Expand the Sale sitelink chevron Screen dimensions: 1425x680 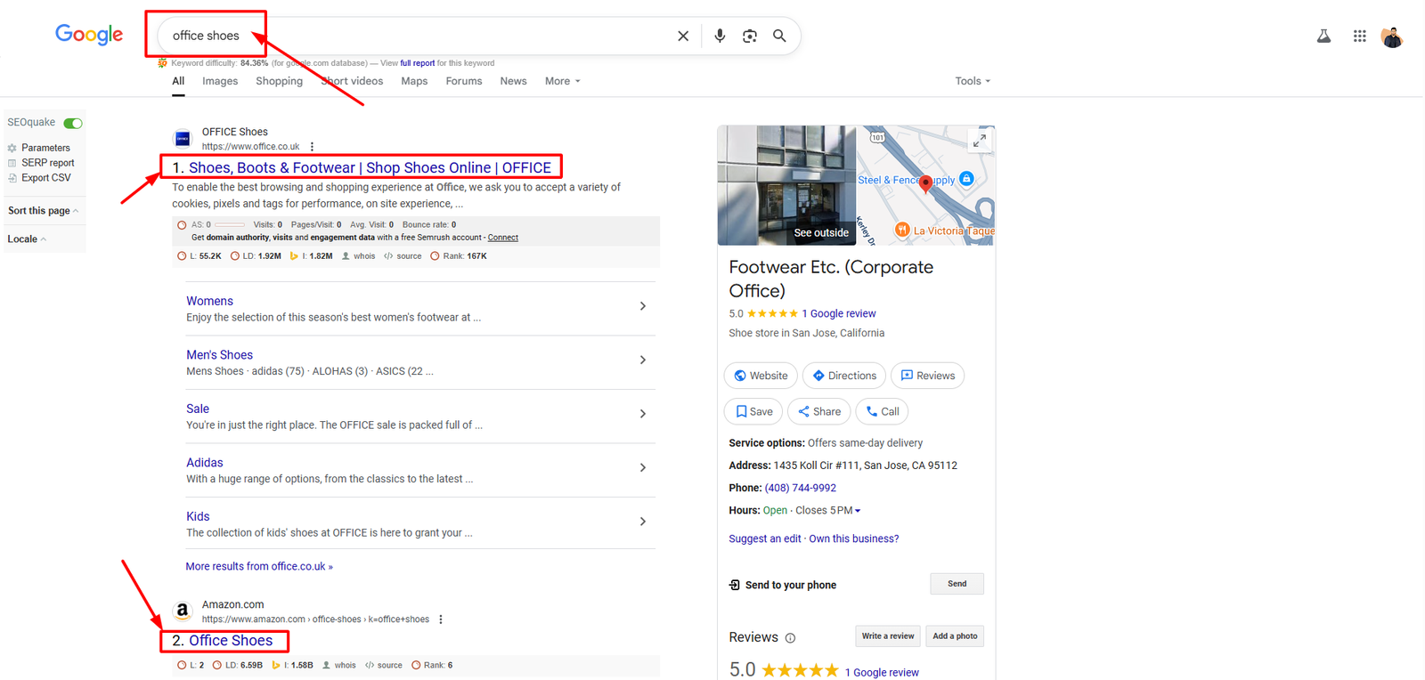[x=643, y=414]
